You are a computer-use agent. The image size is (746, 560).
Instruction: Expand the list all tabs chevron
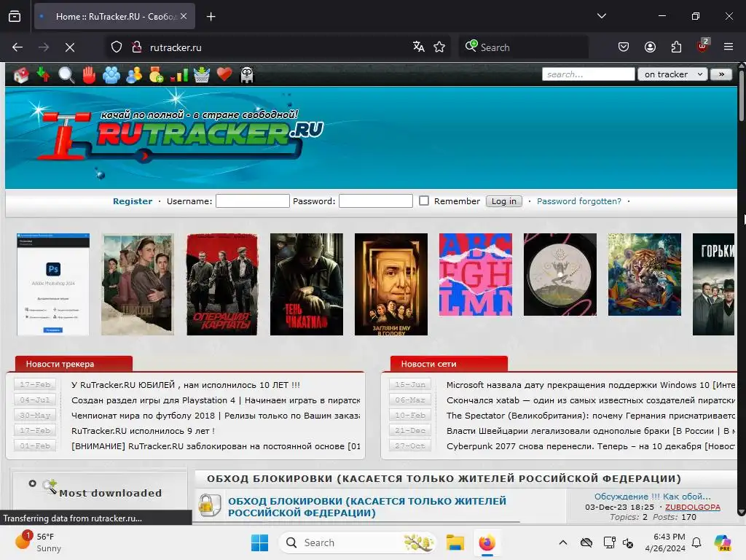(x=602, y=16)
